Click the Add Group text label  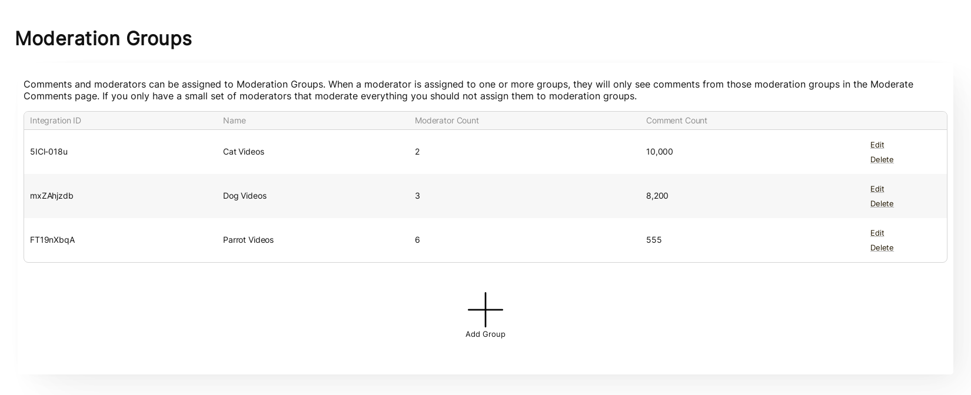coord(485,334)
